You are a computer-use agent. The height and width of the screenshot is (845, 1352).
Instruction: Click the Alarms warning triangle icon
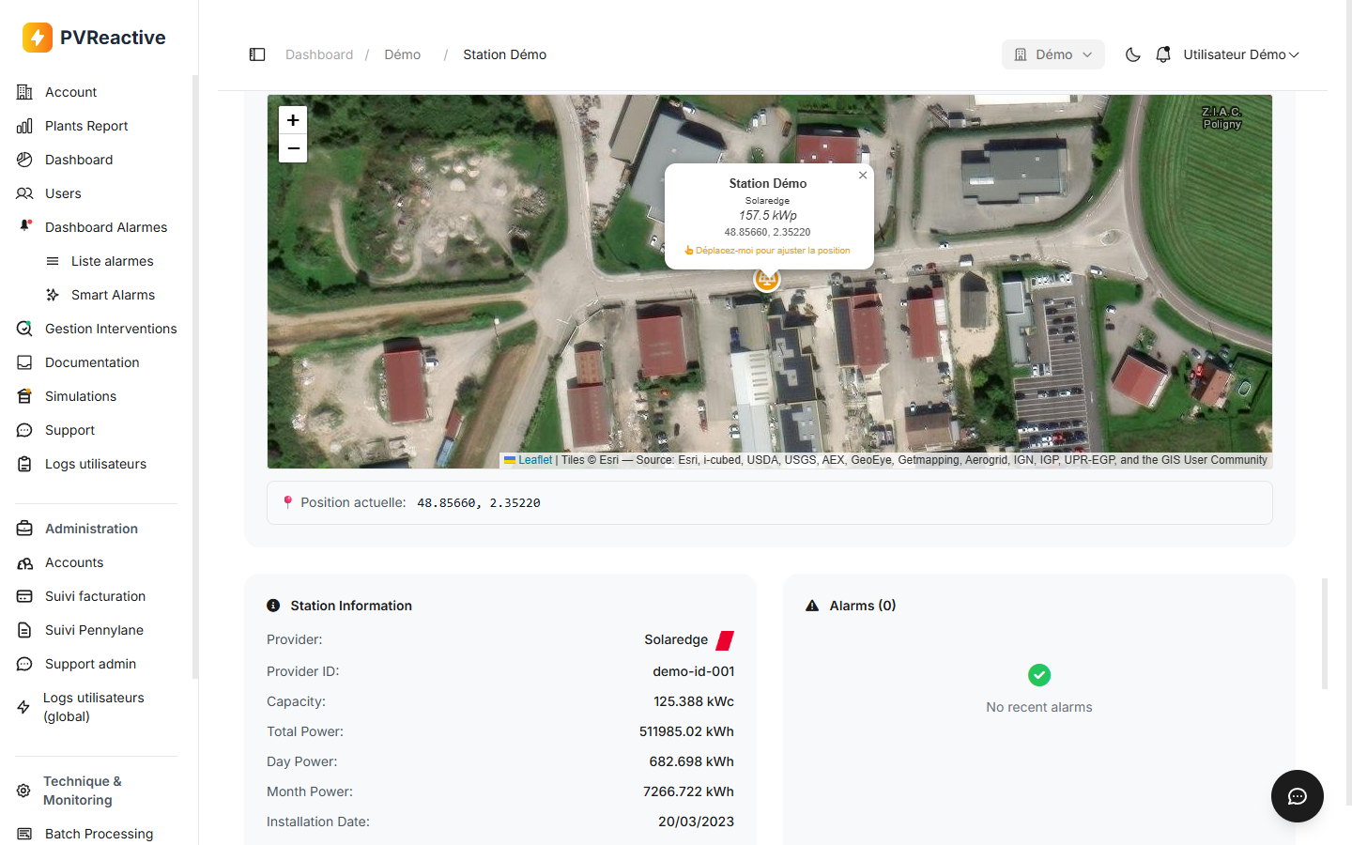pyautogui.click(x=812, y=606)
